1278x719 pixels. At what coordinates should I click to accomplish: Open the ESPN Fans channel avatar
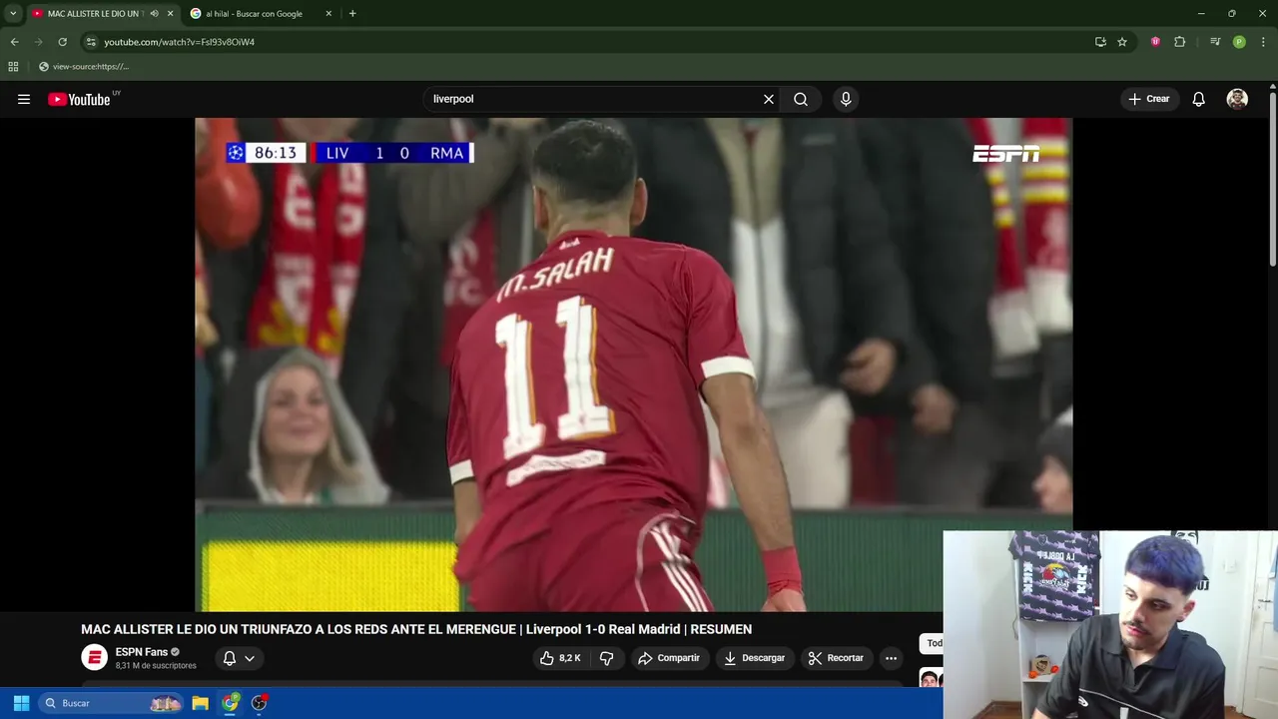[x=94, y=657]
